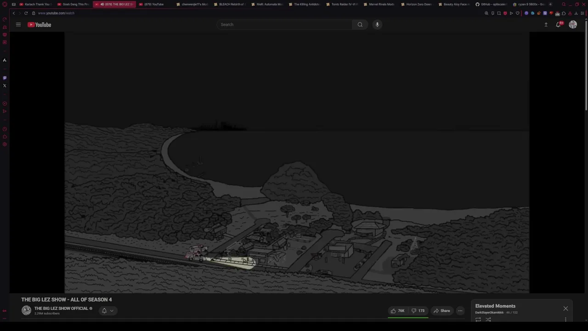
Task: Open DarkSlayerOkami666 playlist owner link
Action: pos(489,313)
